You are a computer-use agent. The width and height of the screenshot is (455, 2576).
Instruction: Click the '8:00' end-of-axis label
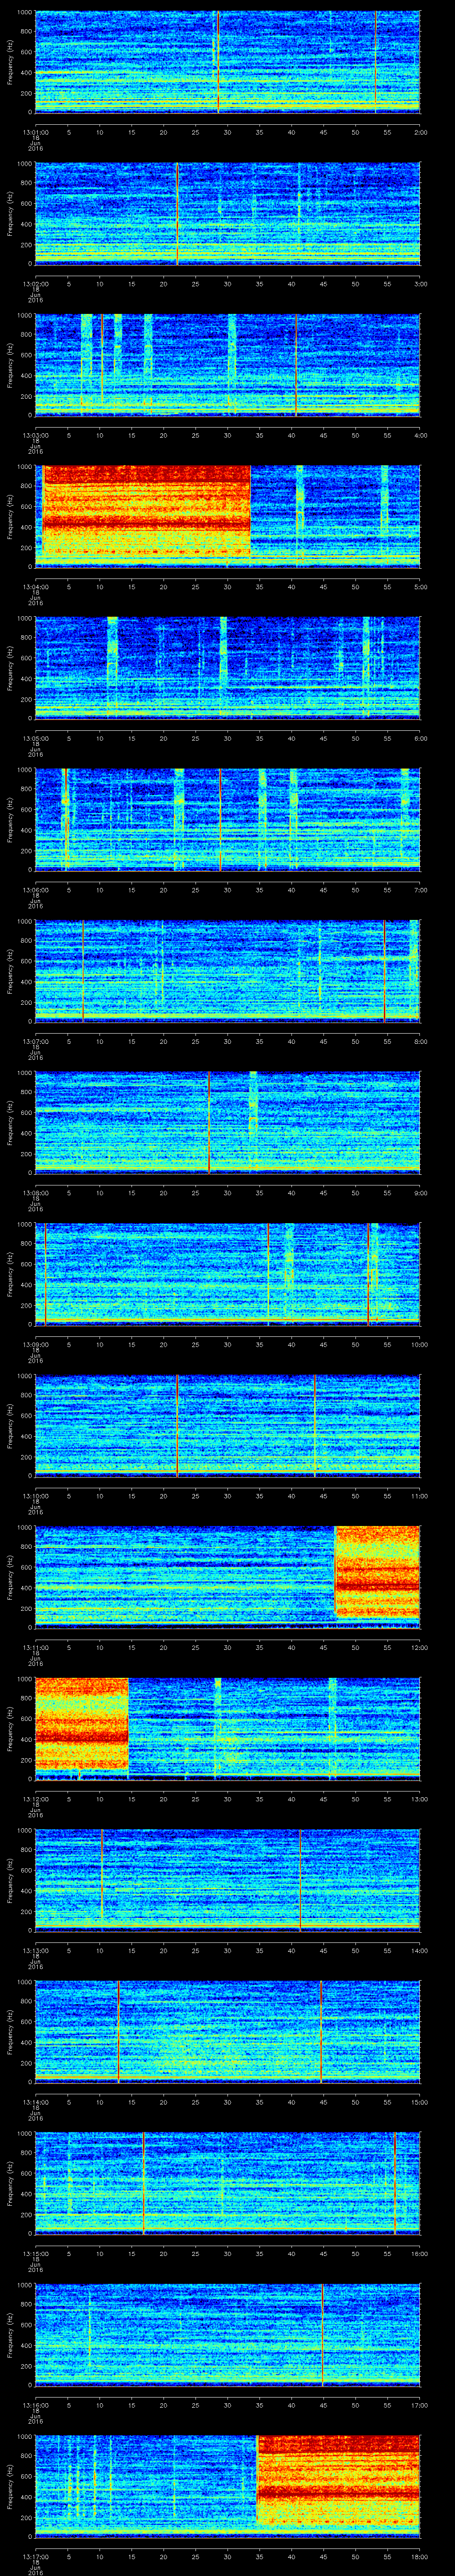click(x=420, y=1042)
